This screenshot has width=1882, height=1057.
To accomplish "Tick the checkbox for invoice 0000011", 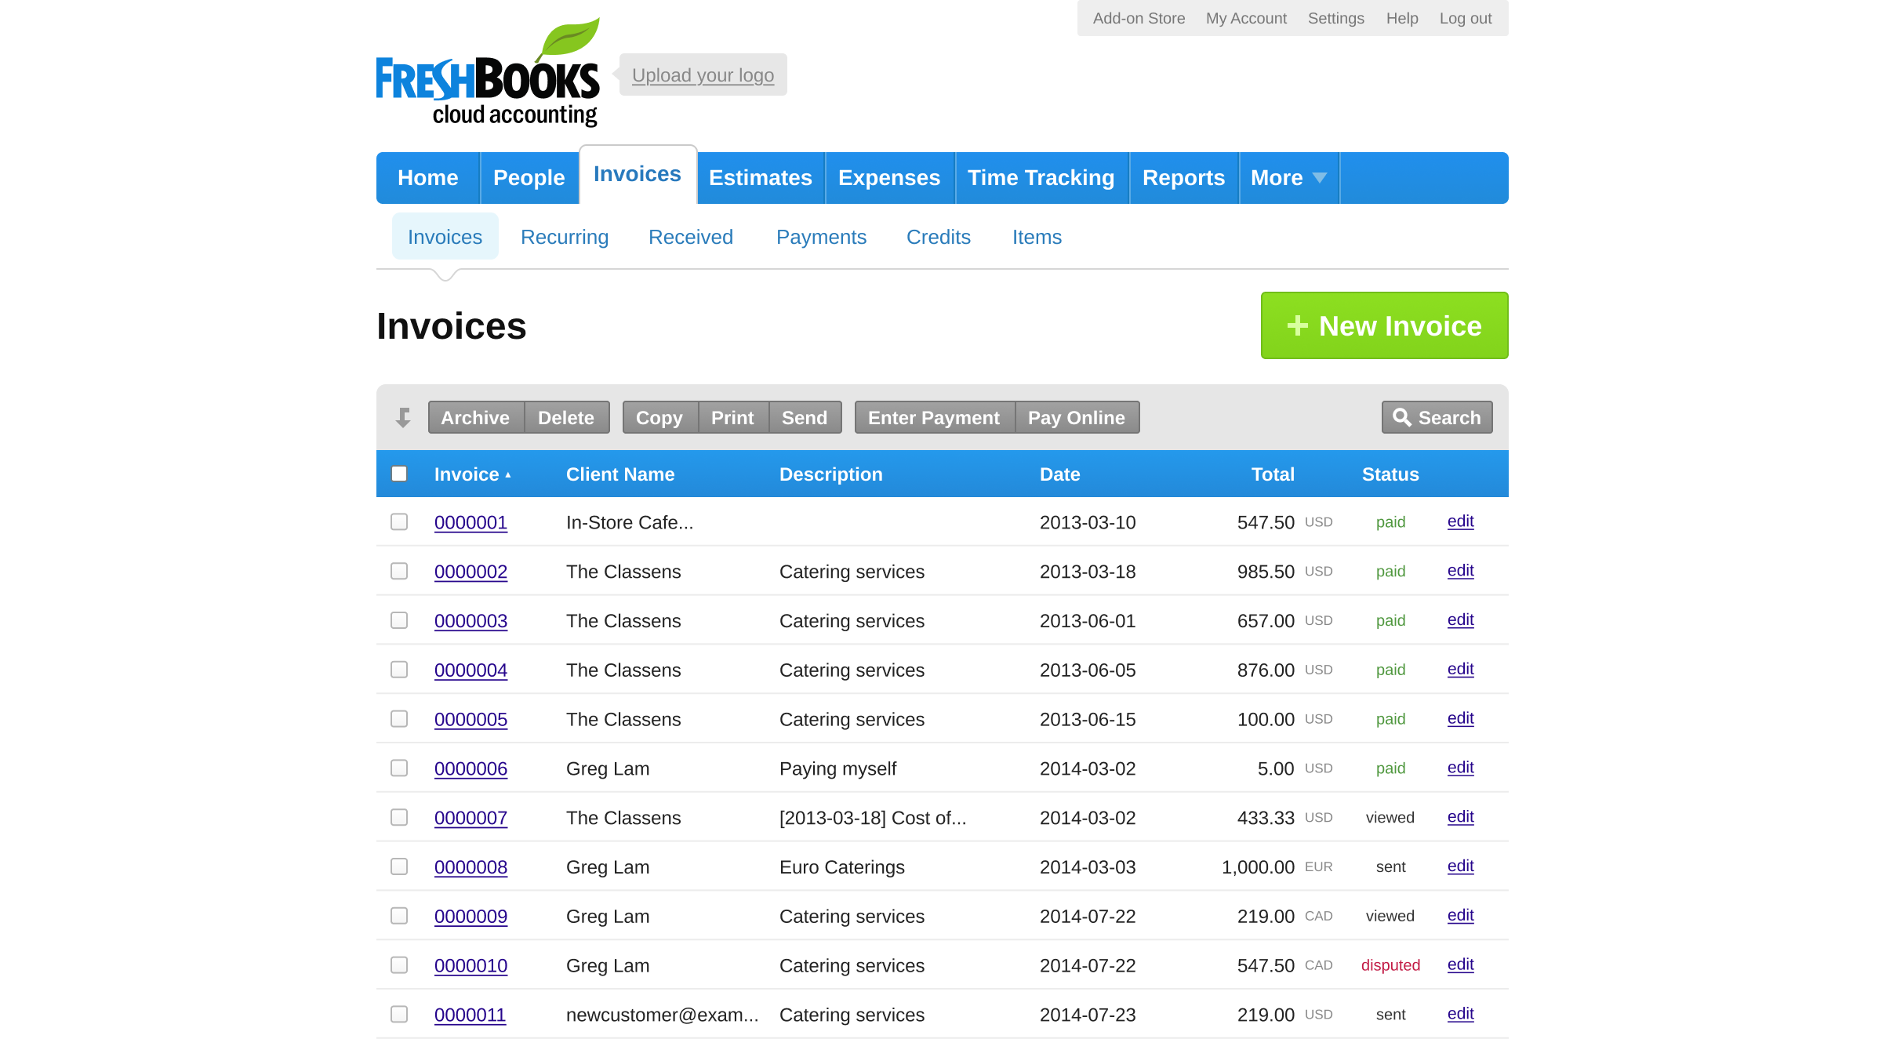I will click(399, 1015).
